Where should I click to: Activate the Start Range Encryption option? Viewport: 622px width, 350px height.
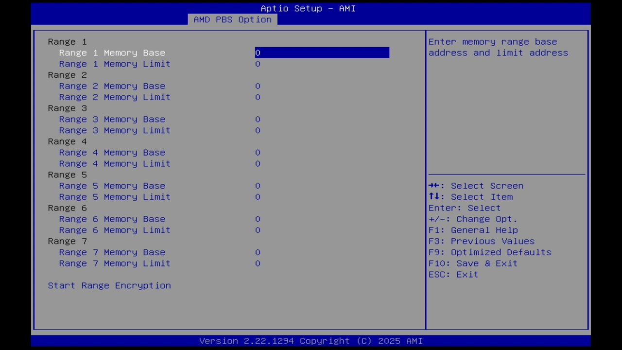click(x=109, y=285)
